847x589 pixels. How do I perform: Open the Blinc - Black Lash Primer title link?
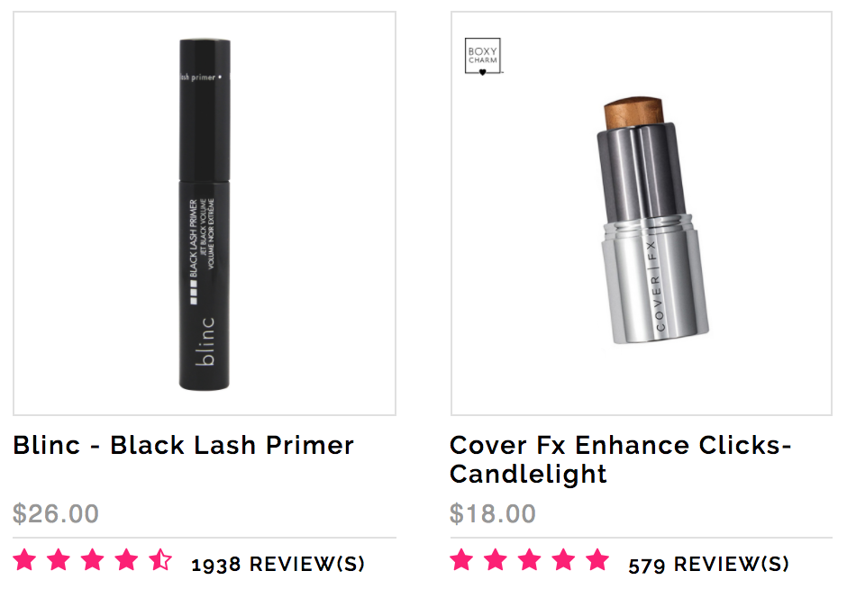tap(183, 446)
